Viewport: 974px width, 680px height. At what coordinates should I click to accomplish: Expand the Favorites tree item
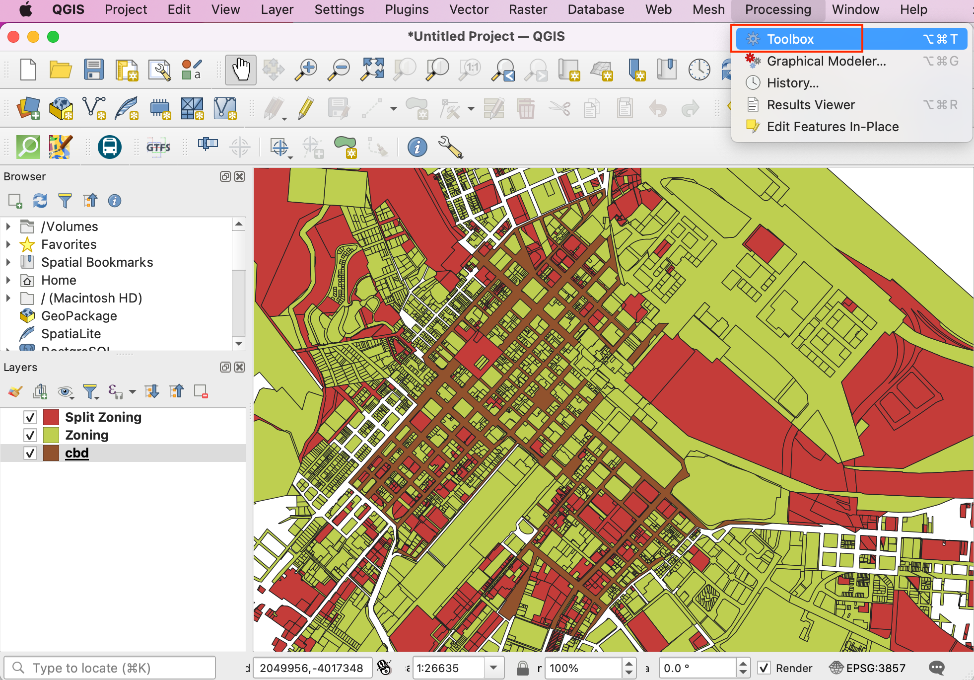click(x=8, y=244)
